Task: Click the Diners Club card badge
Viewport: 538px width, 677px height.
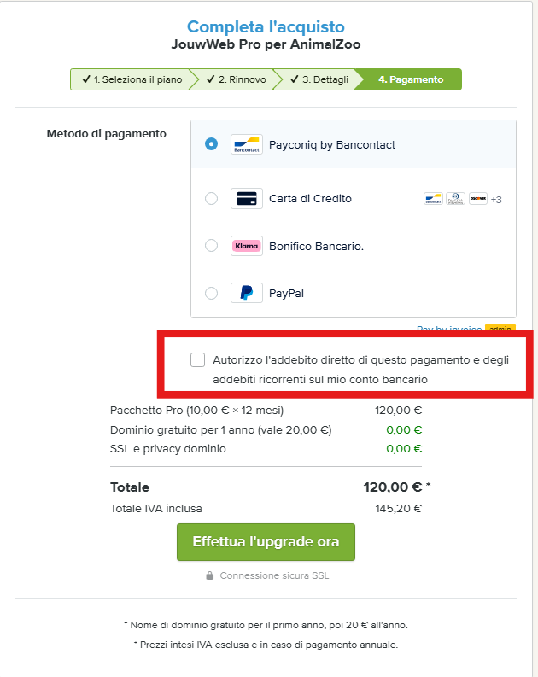Action: [x=455, y=199]
